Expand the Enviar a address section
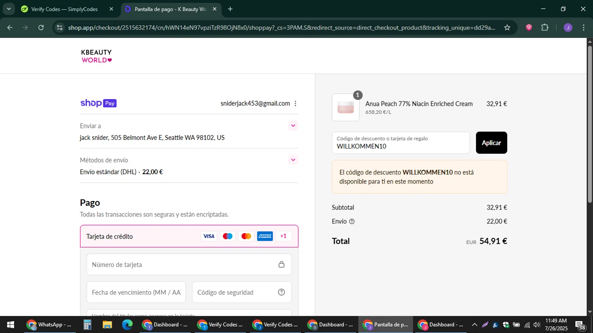593x333 pixels. click(x=293, y=126)
